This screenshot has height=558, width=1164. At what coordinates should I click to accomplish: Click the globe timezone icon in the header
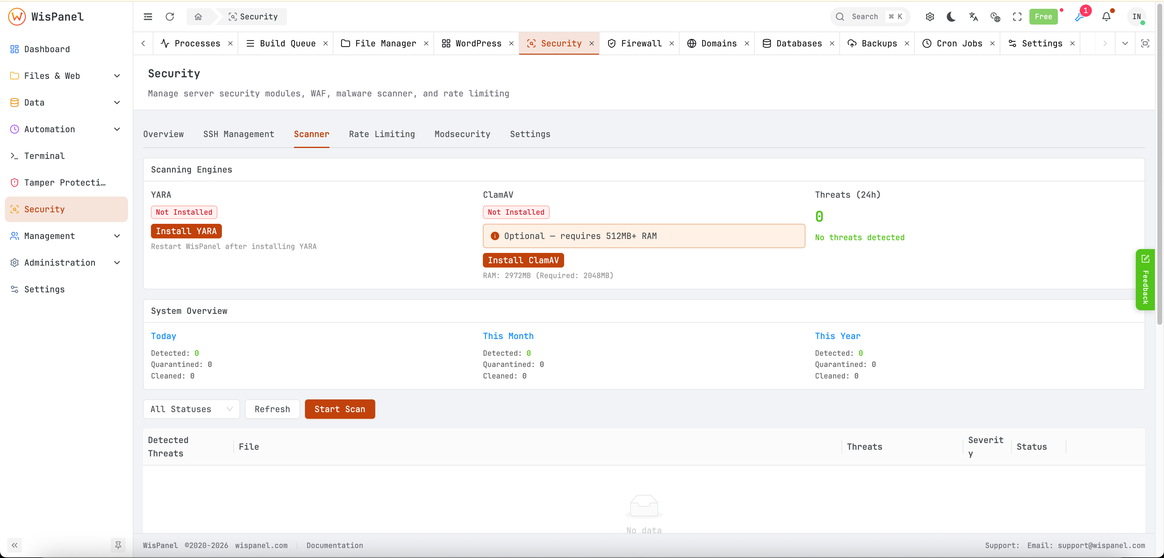[995, 17]
